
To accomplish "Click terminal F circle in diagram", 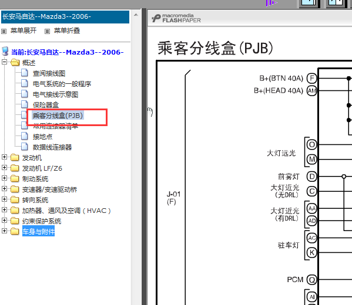I will coord(312,78).
